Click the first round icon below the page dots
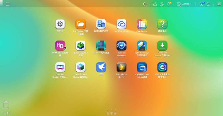The width and height of the screenshot is (223, 116). [x=108, y=113]
